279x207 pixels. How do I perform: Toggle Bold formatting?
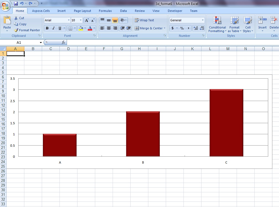tap(47, 28)
